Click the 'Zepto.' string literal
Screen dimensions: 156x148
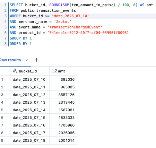pos(62,21)
